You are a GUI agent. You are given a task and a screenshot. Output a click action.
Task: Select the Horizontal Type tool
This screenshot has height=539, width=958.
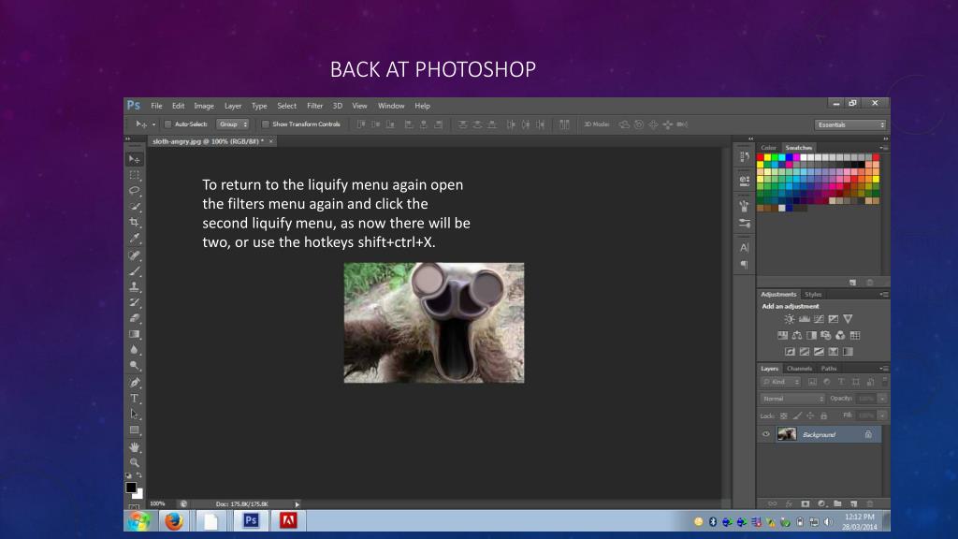tap(135, 399)
